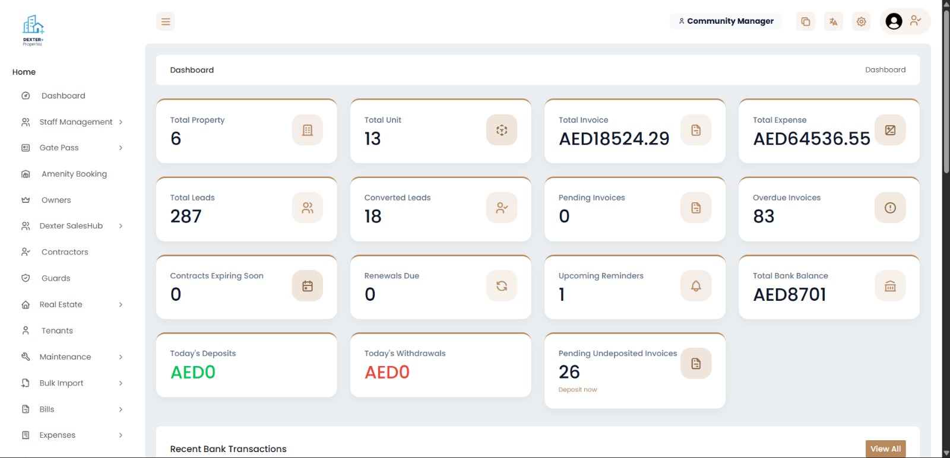Click the Total Expense chart icon
The image size is (950, 458).
point(890,130)
